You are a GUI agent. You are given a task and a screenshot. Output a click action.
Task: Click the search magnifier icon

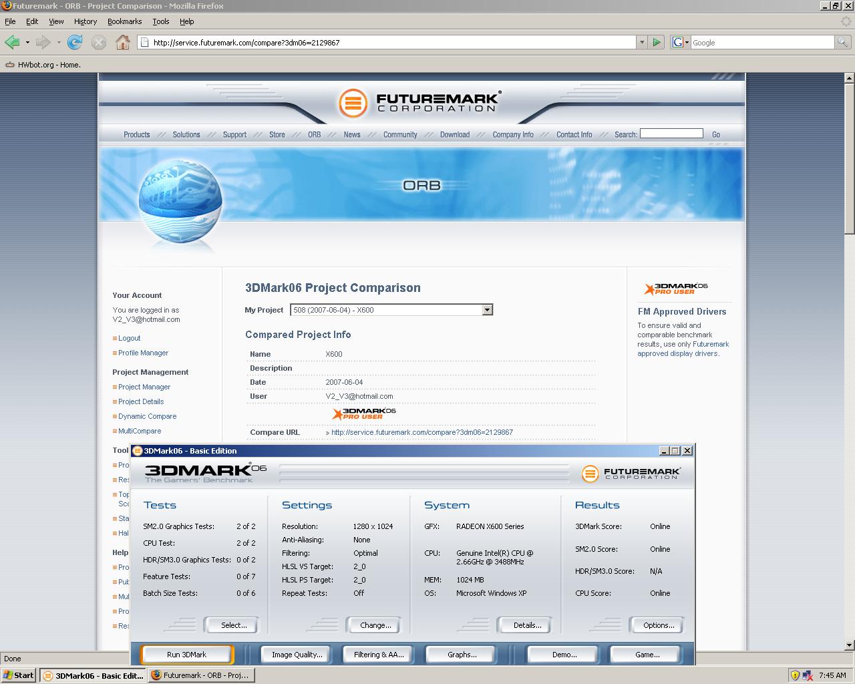pyautogui.click(x=843, y=42)
